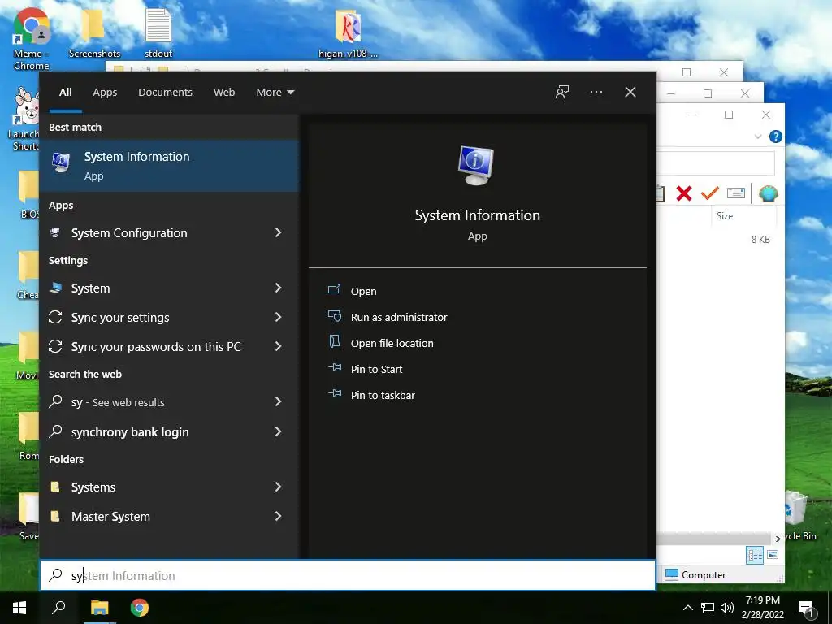832x624 pixels.
Task: Click the teal shell icon in Explorer toolbar
Action: coord(768,193)
